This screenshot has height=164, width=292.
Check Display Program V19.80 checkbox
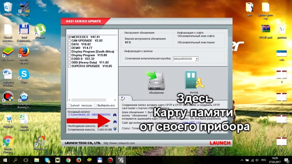click(x=69, y=55)
